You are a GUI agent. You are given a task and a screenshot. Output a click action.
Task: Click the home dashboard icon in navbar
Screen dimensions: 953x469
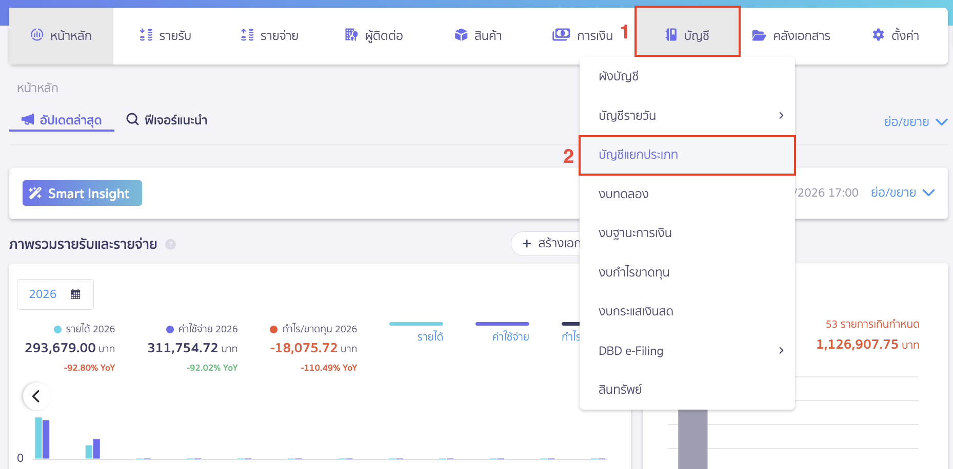pos(37,35)
